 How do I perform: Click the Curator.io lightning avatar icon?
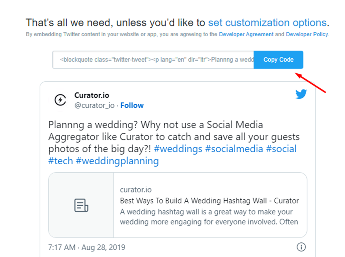click(60, 100)
